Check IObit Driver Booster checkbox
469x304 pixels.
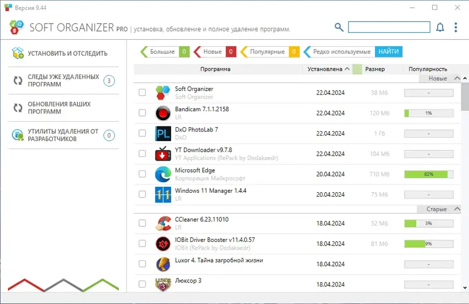[142, 243]
